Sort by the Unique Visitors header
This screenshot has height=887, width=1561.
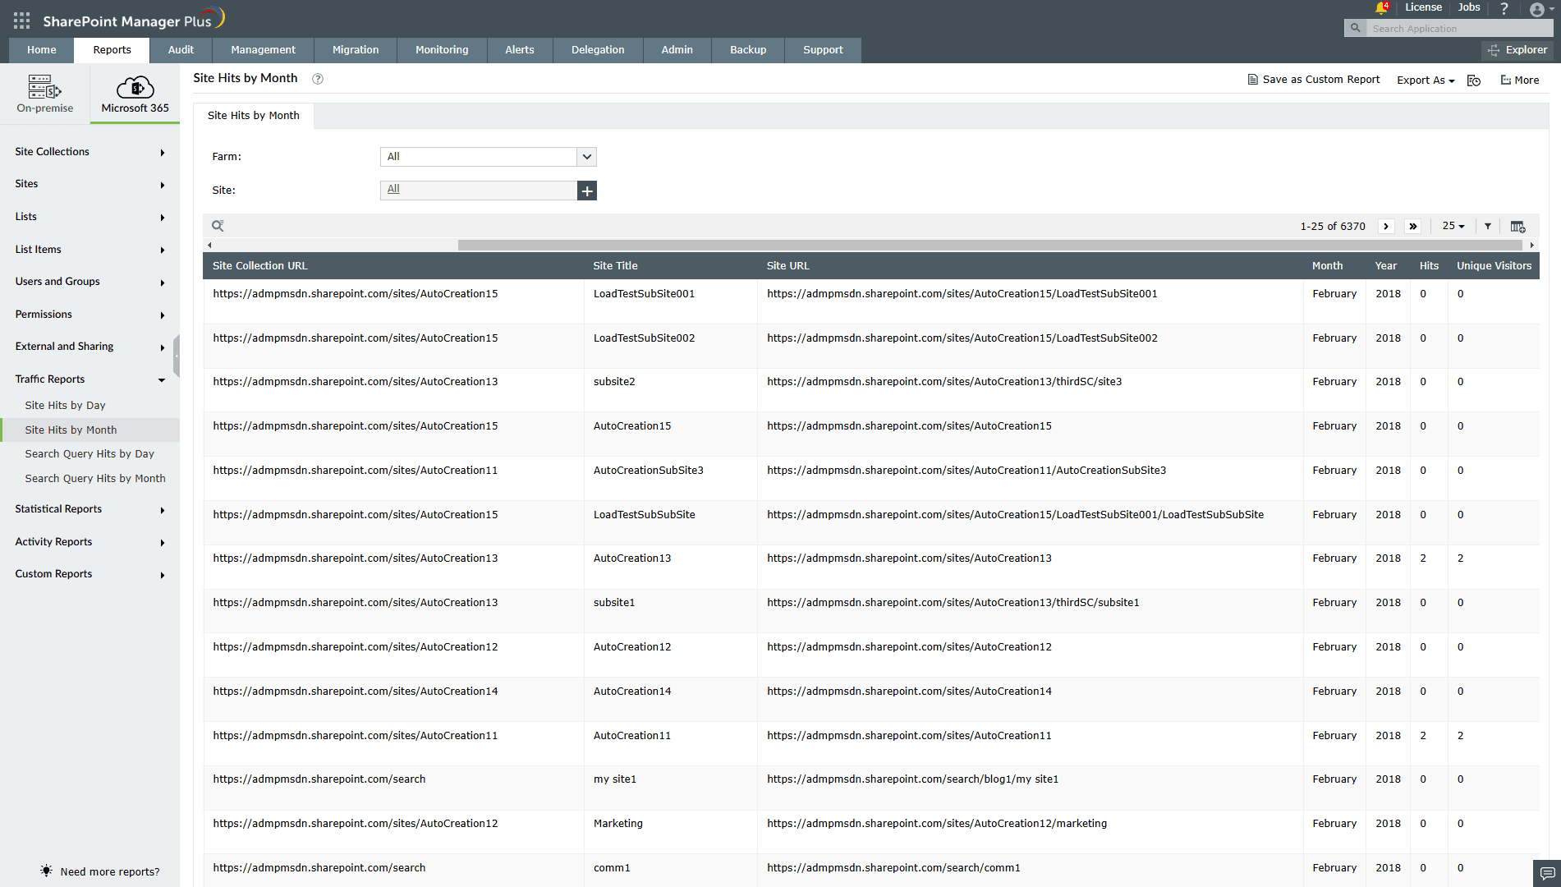coord(1494,266)
